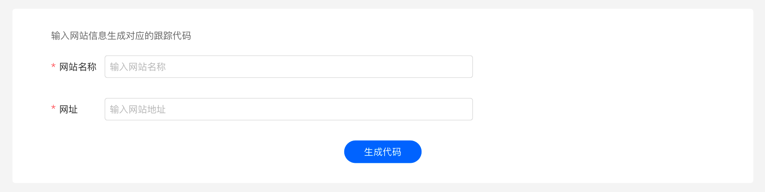Viewport: 765px width, 192px height.
Task: Click the word 跟踪代码 in the heading
Action: 172,36
